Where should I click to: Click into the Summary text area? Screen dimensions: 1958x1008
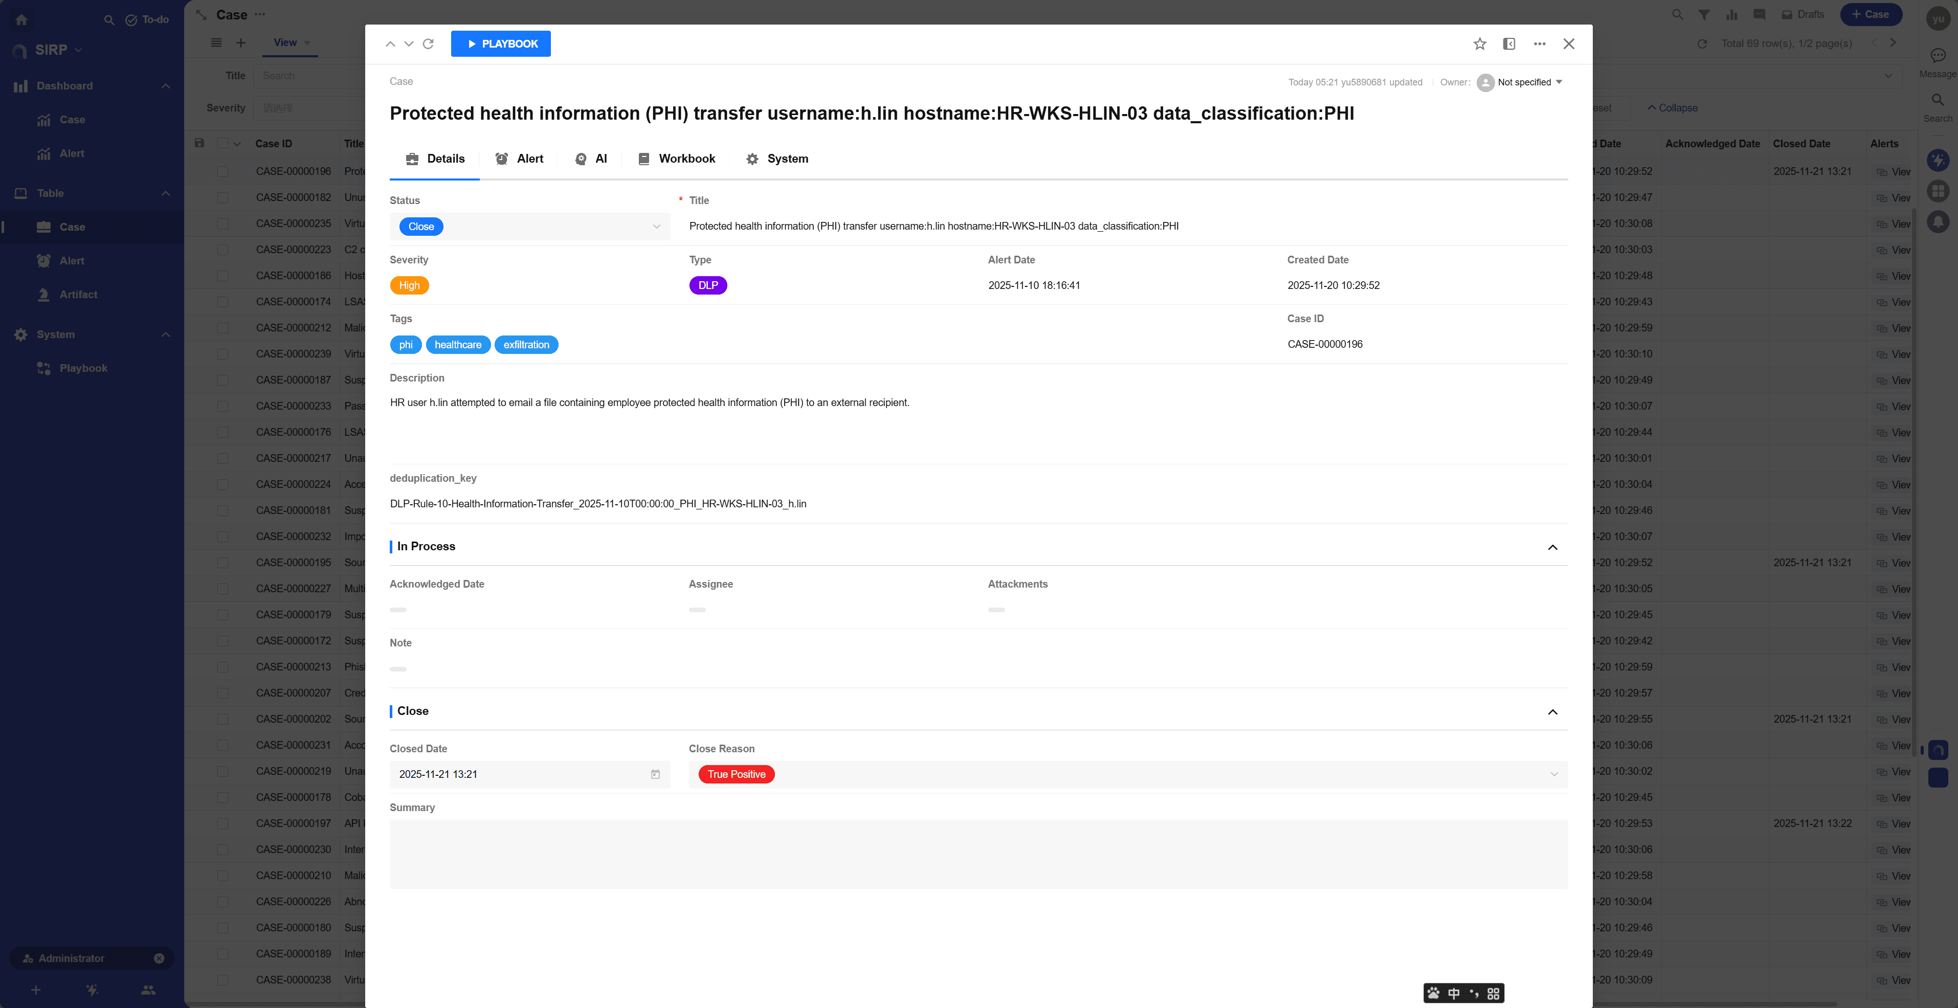coord(978,854)
